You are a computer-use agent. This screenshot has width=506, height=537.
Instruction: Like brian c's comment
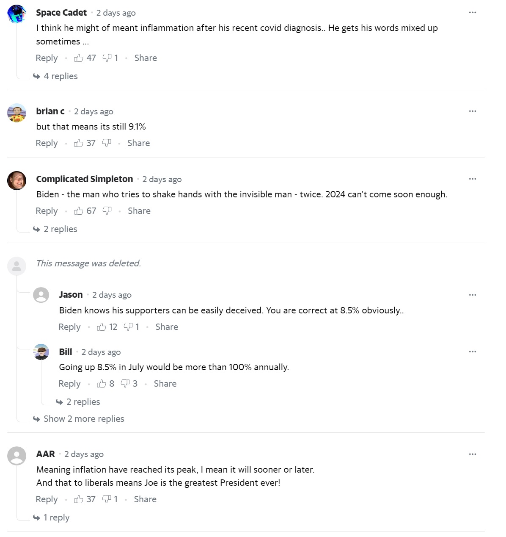click(x=79, y=143)
